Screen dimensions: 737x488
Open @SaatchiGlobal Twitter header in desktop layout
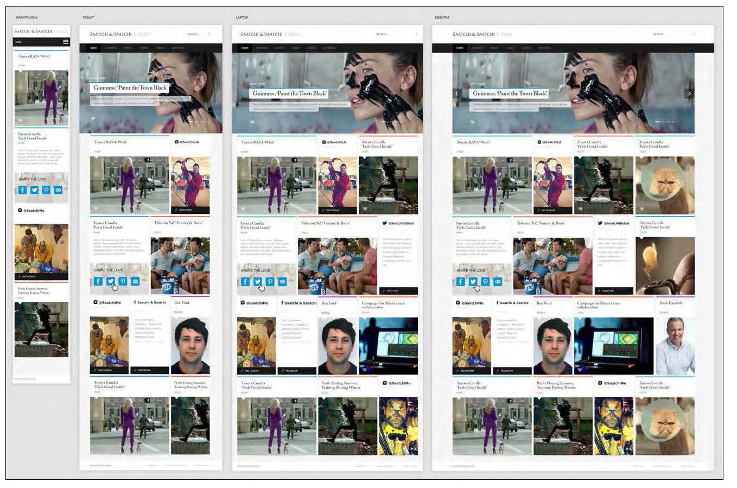click(614, 223)
